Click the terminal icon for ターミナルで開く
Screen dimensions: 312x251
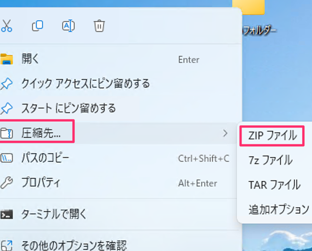tap(7, 214)
